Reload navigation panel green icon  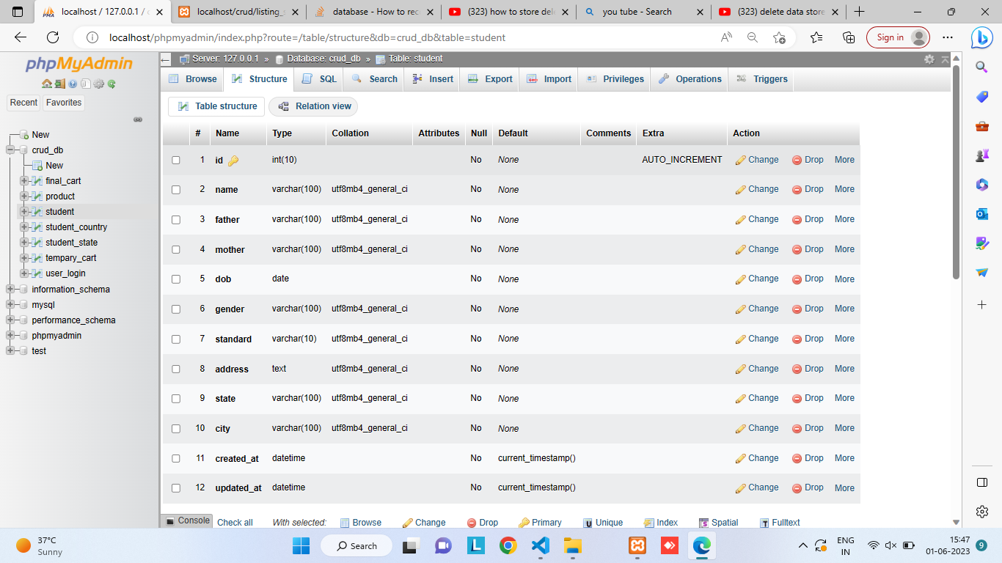point(111,84)
